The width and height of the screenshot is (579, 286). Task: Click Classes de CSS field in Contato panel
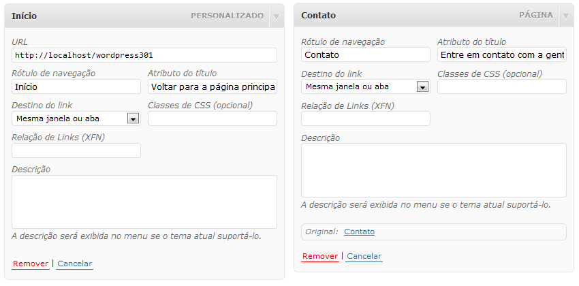pos(502,86)
